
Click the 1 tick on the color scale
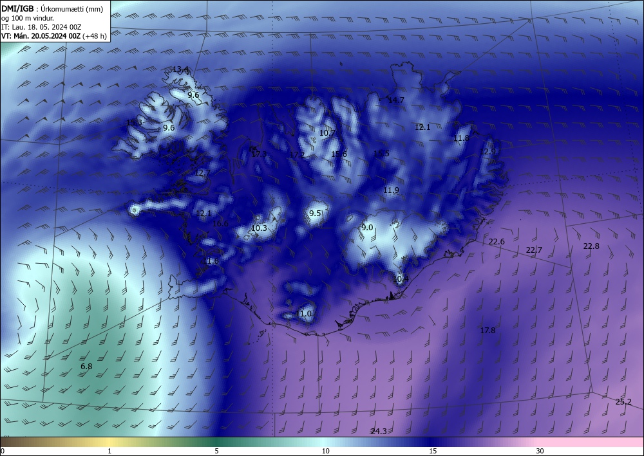(x=109, y=451)
